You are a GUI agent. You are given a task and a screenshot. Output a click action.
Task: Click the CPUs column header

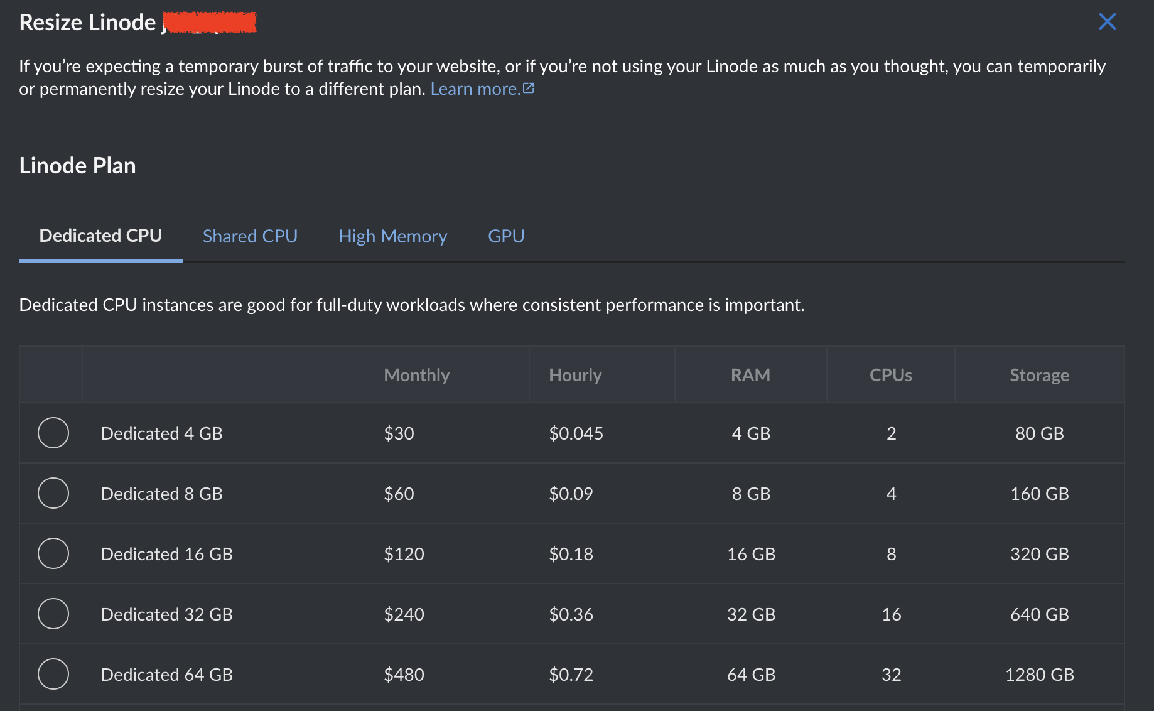pos(891,375)
